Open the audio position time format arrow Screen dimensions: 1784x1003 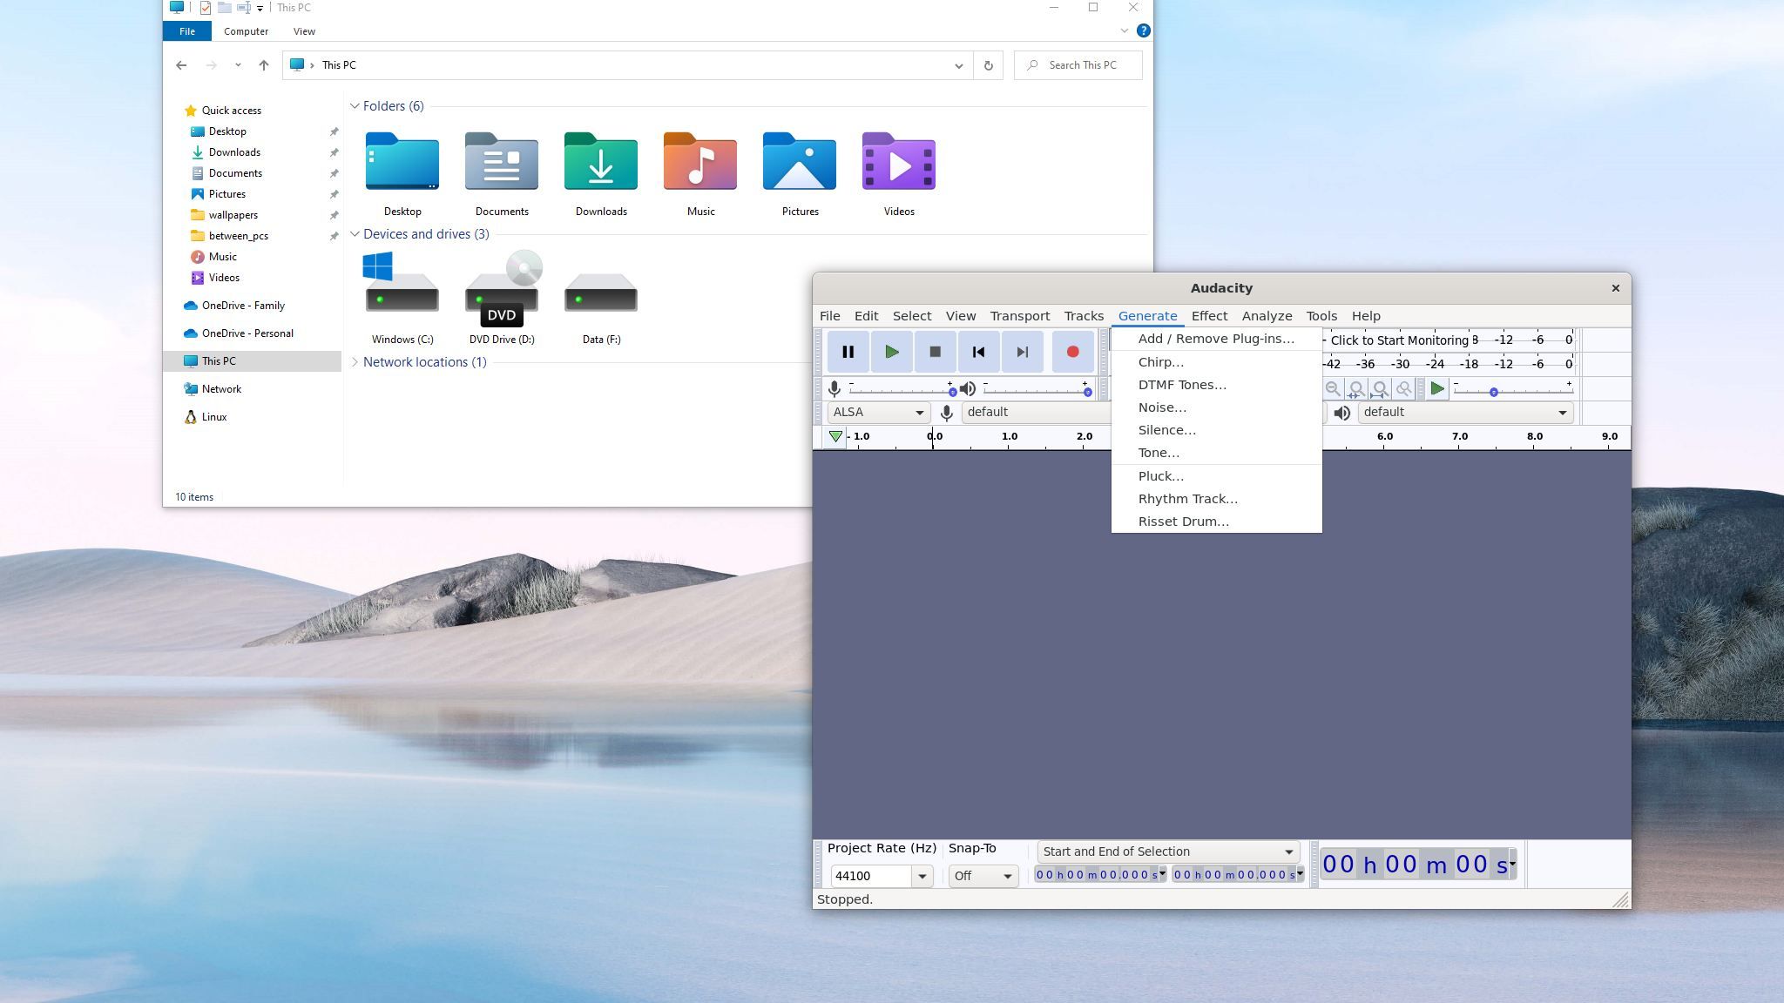coord(1512,865)
